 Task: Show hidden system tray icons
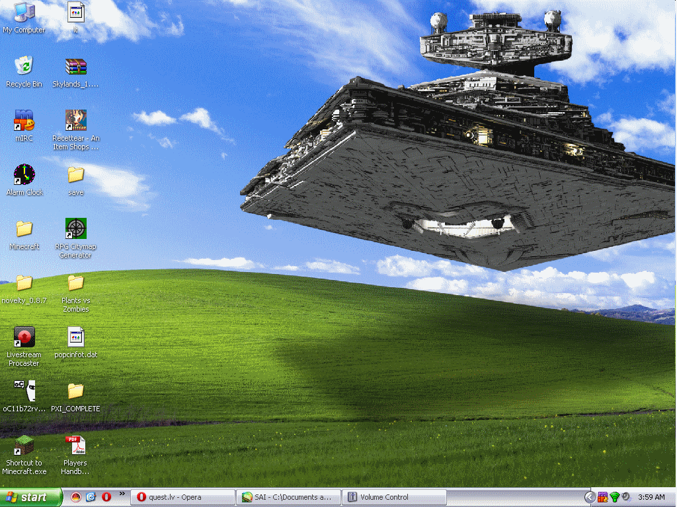click(x=590, y=497)
